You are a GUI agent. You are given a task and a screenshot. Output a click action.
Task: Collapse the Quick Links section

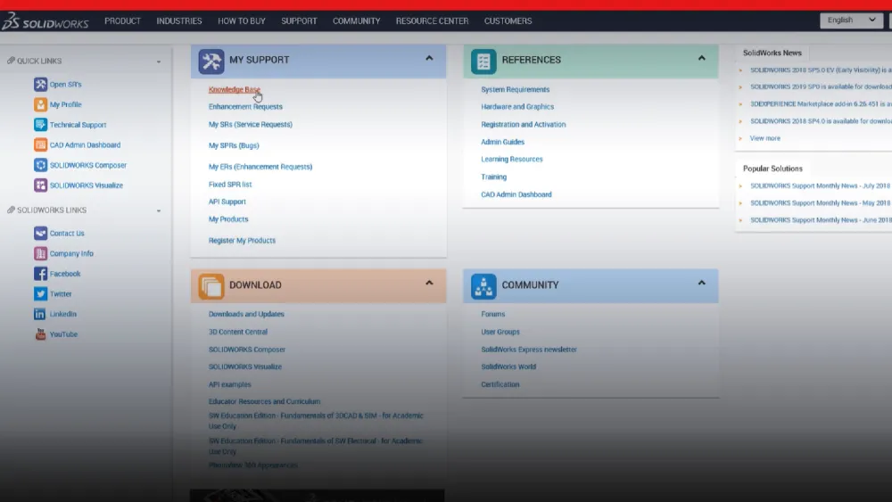point(159,62)
